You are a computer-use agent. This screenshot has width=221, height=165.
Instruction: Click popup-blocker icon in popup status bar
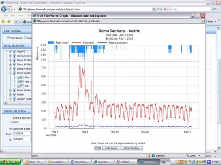point(148,156)
